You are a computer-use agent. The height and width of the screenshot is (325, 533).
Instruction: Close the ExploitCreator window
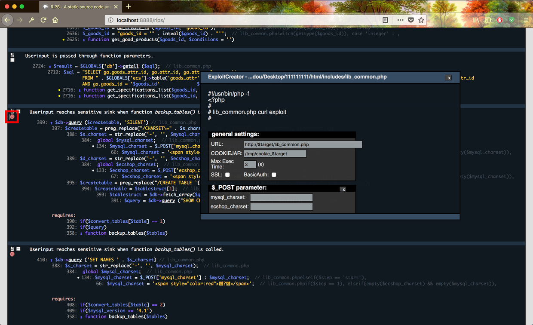449,78
